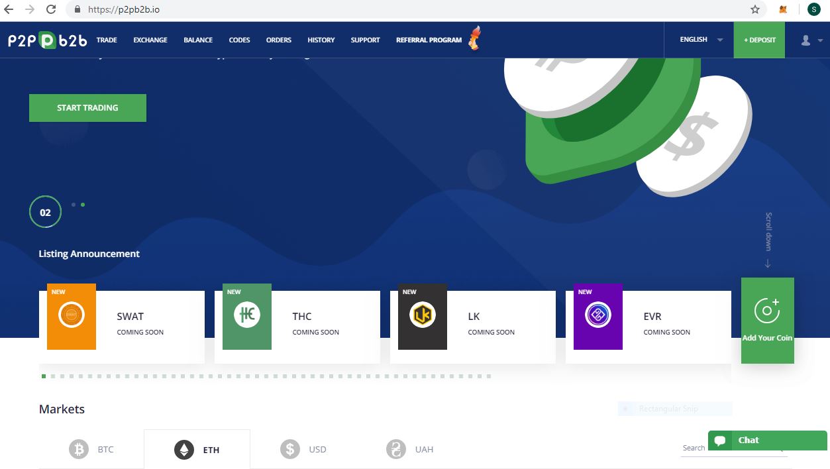Click the Scroll down indicator arrow

768,263
